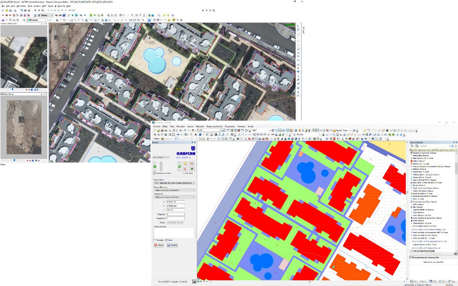Open Tipo de Dato dropdown
The height and width of the screenshot is (286, 458).
coord(174,183)
